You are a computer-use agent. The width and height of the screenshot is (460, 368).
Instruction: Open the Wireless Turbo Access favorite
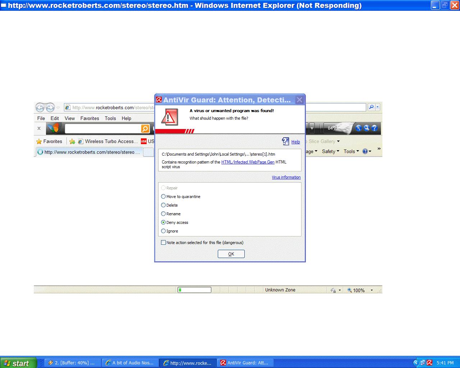pos(107,141)
